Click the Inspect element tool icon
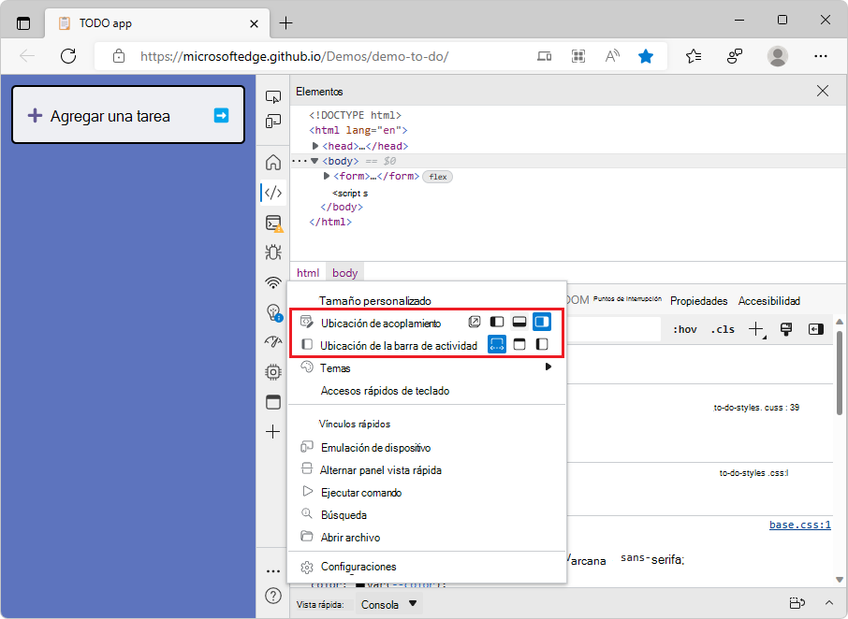The height and width of the screenshot is (619, 848). tap(273, 96)
